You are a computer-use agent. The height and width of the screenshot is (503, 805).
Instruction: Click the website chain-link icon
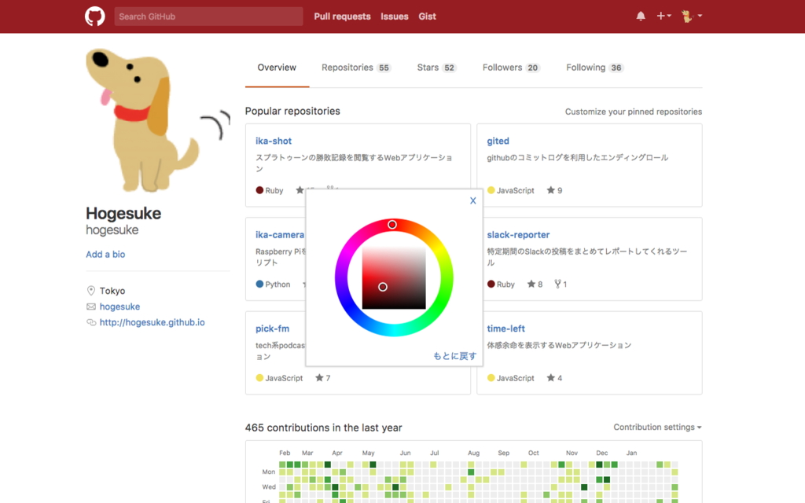point(91,323)
